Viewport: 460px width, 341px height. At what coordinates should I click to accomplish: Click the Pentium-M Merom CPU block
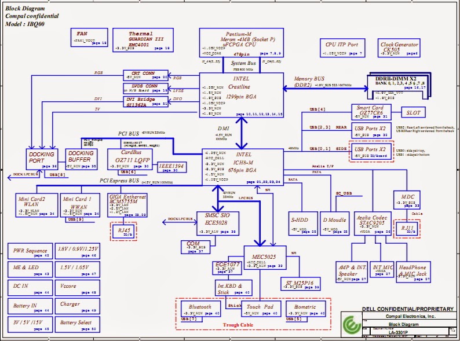pos(242,42)
